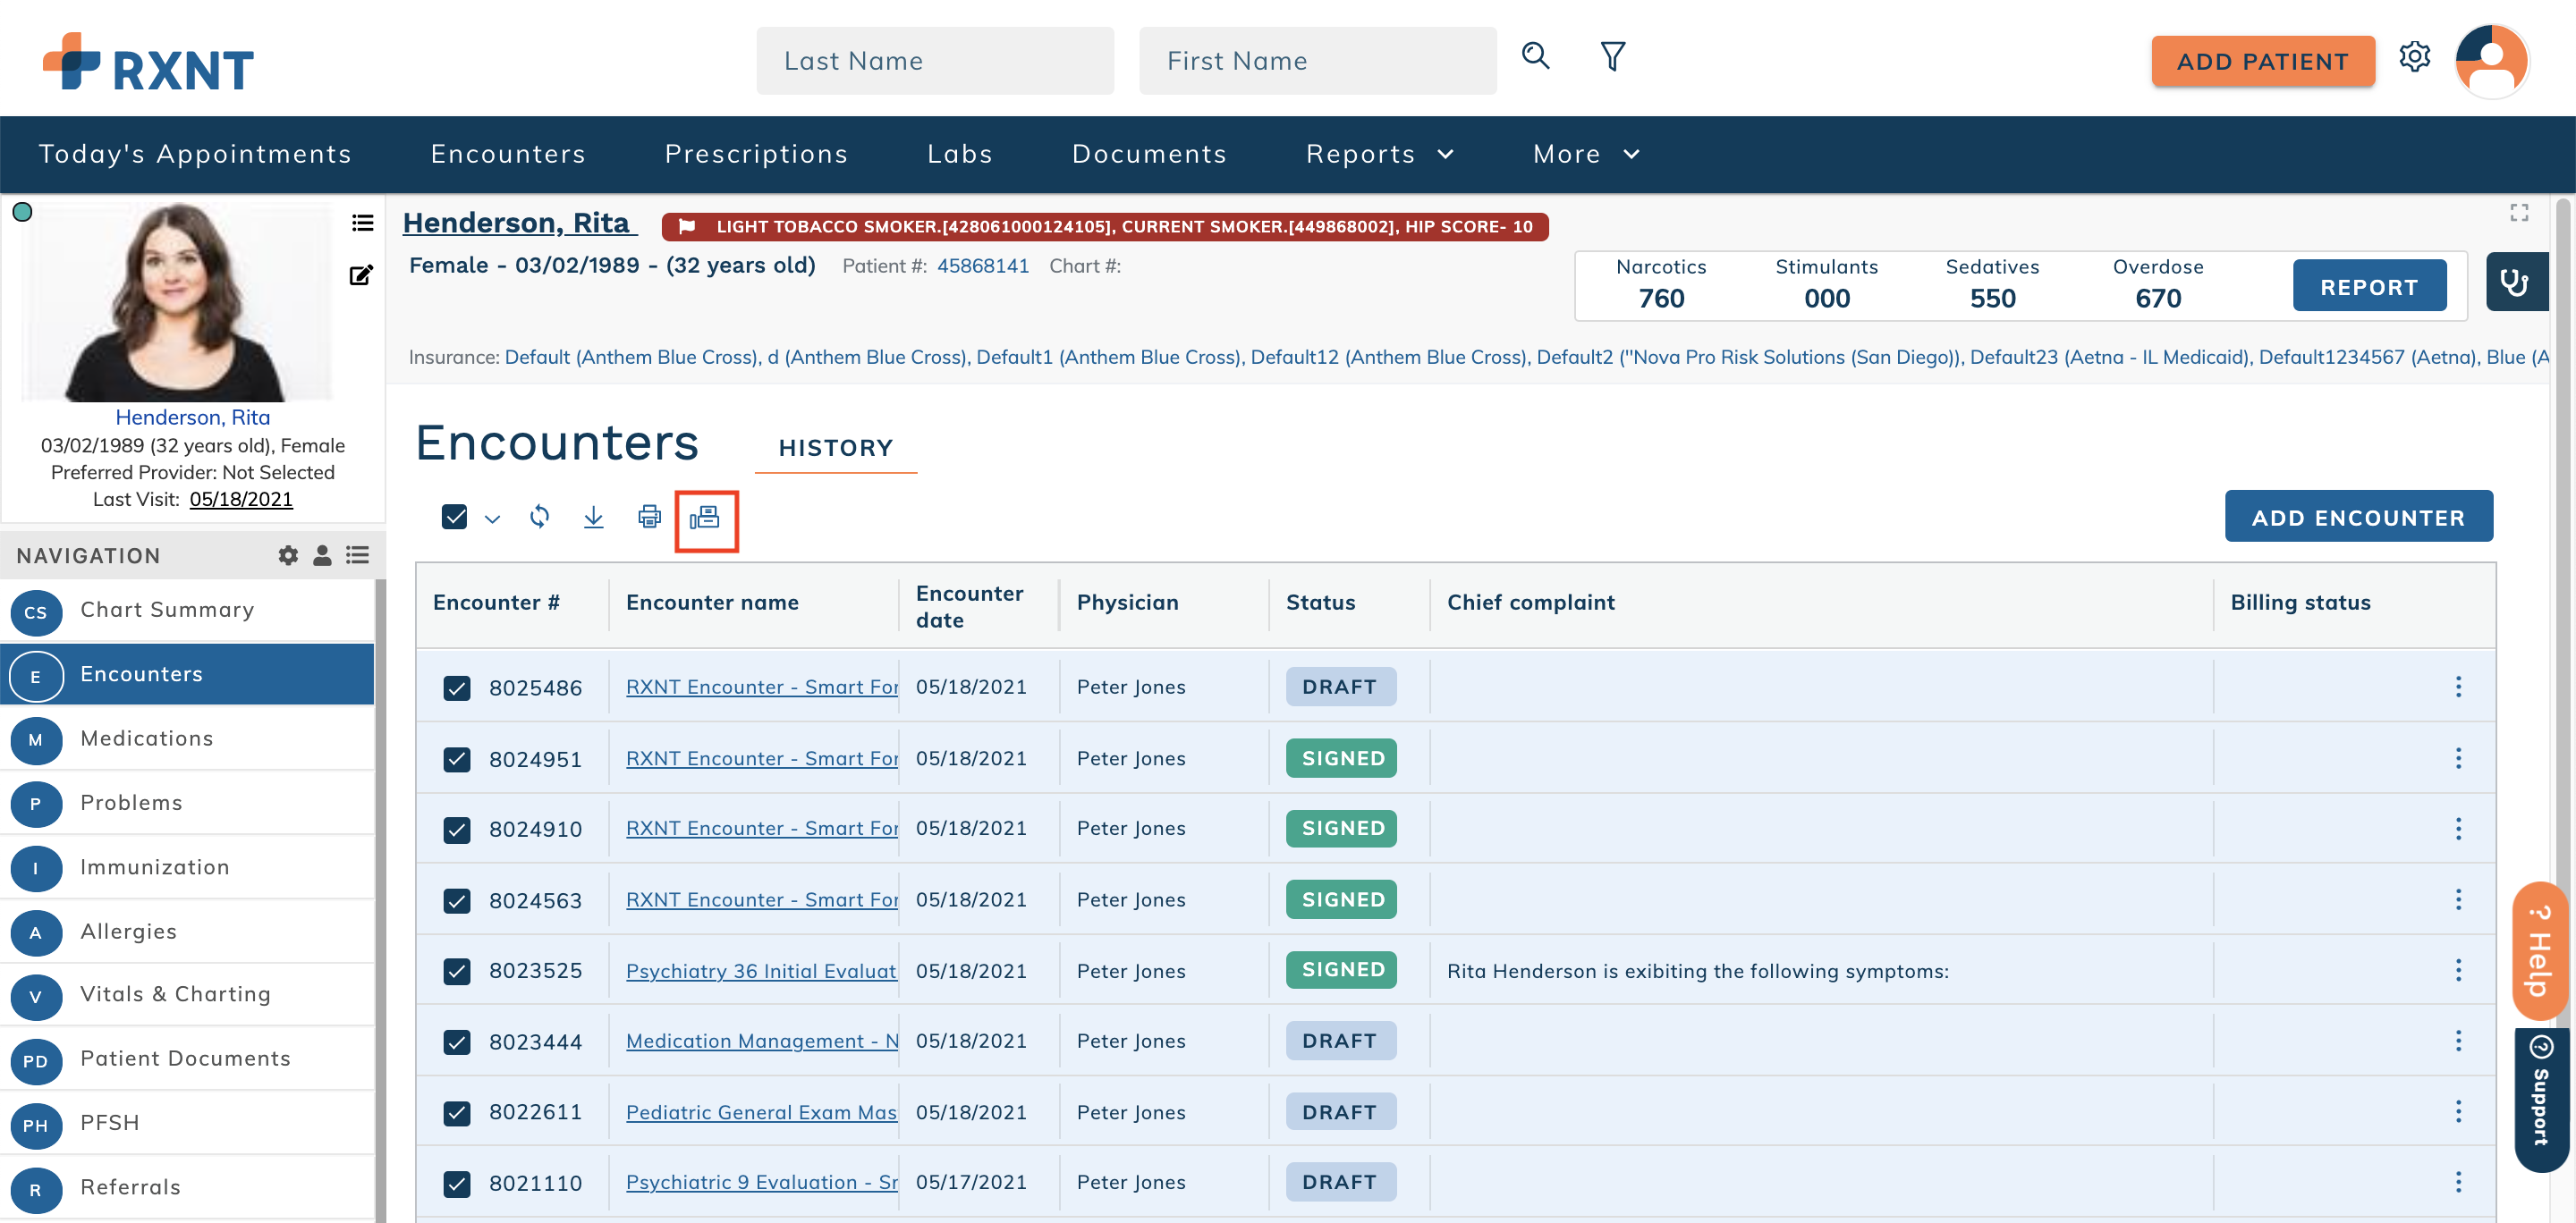Click SIGNED status badge for 8024910
The image size is (2576, 1223).
[1341, 829]
